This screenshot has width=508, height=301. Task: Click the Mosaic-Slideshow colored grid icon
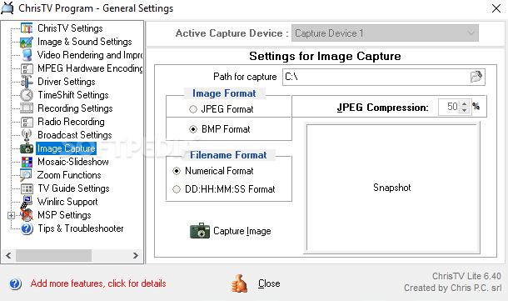point(27,162)
